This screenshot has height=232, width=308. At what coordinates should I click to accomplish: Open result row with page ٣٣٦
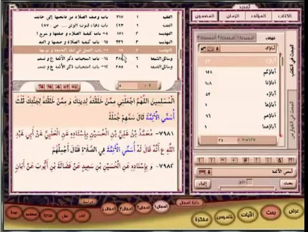pos(95,42)
